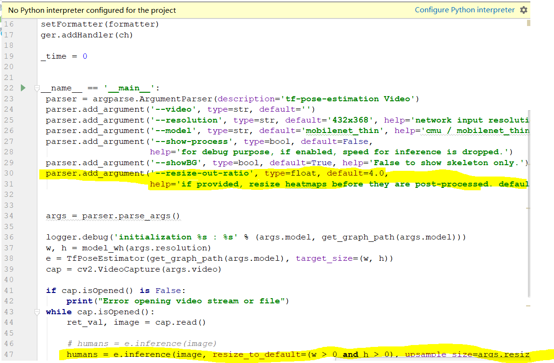The image size is (554, 363).
Task: Click the run arrow beside __main__ check
Action: [x=23, y=88]
